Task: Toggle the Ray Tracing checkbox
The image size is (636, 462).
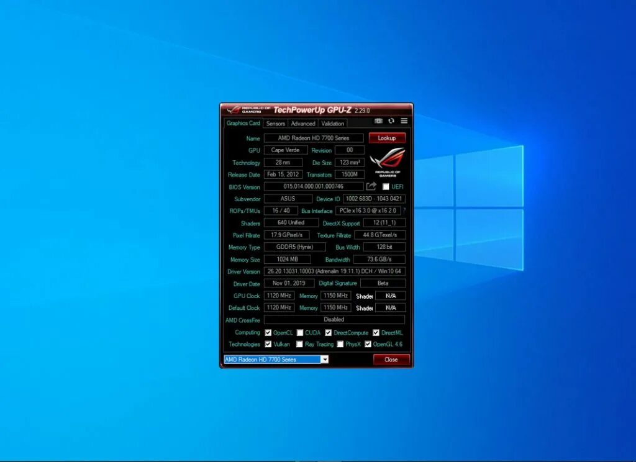Action: tap(299, 344)
